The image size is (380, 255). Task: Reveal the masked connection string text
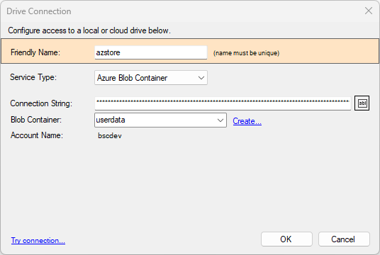[362, 103]
